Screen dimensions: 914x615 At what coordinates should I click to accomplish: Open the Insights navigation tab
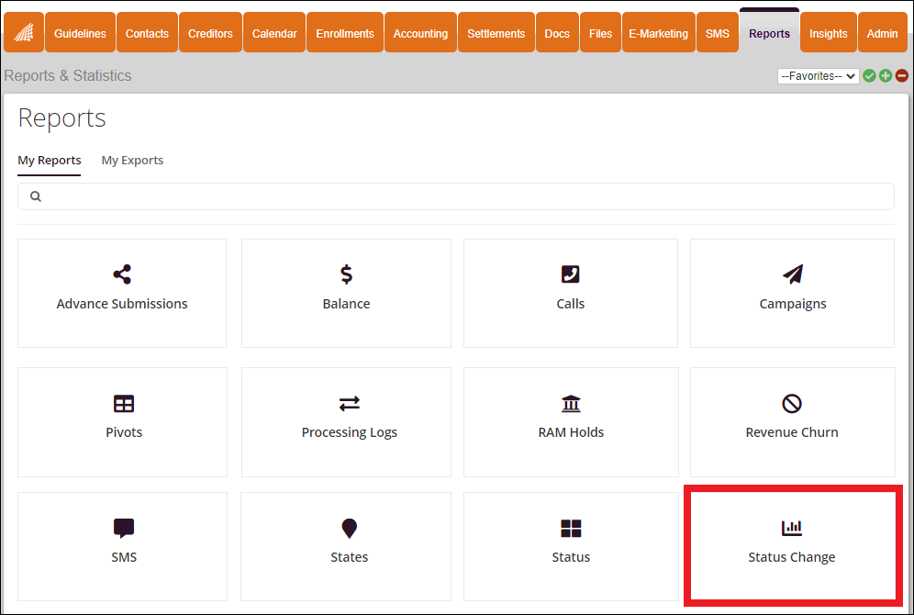828,34
